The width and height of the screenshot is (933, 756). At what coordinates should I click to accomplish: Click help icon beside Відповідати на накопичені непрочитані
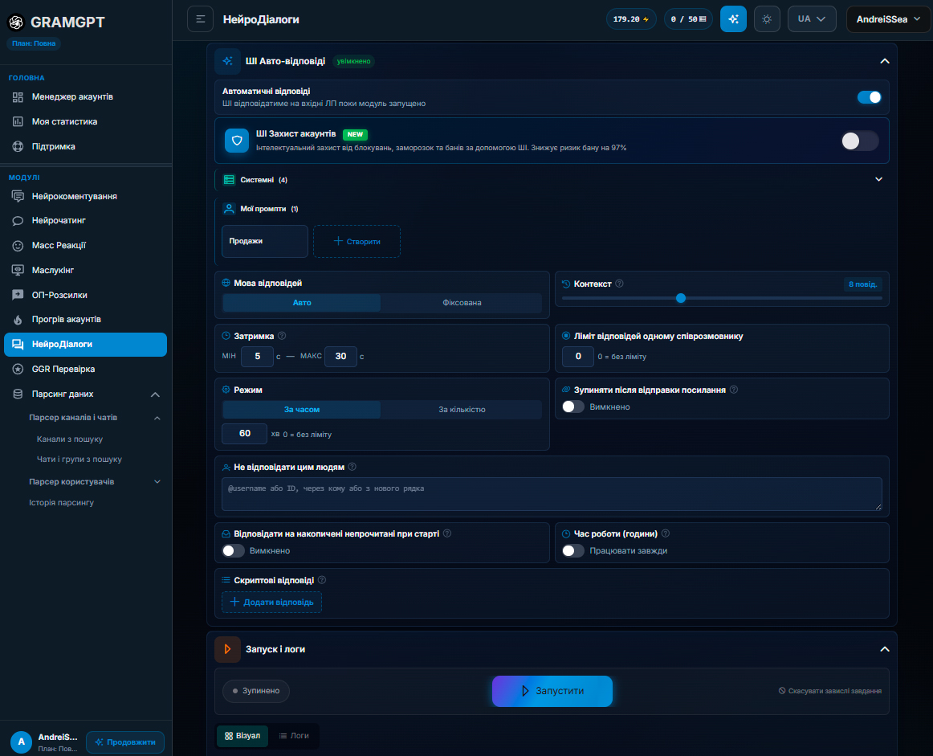[447, 533]
